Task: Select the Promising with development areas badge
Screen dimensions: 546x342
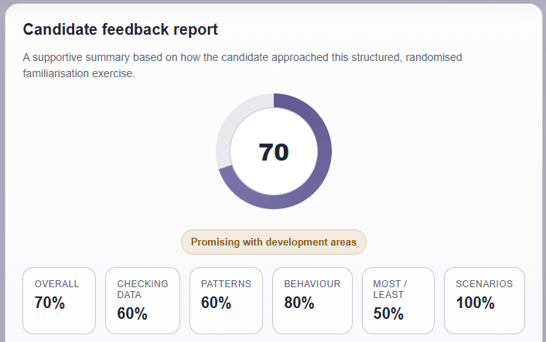Action: (274, 242)
